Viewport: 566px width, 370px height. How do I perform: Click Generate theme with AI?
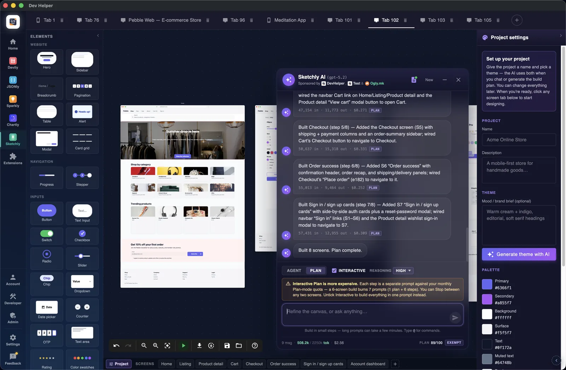click(519, 254)
